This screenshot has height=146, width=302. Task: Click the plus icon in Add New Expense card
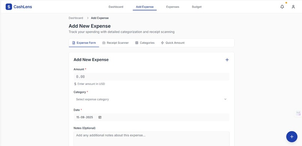[x=227, y=60]
